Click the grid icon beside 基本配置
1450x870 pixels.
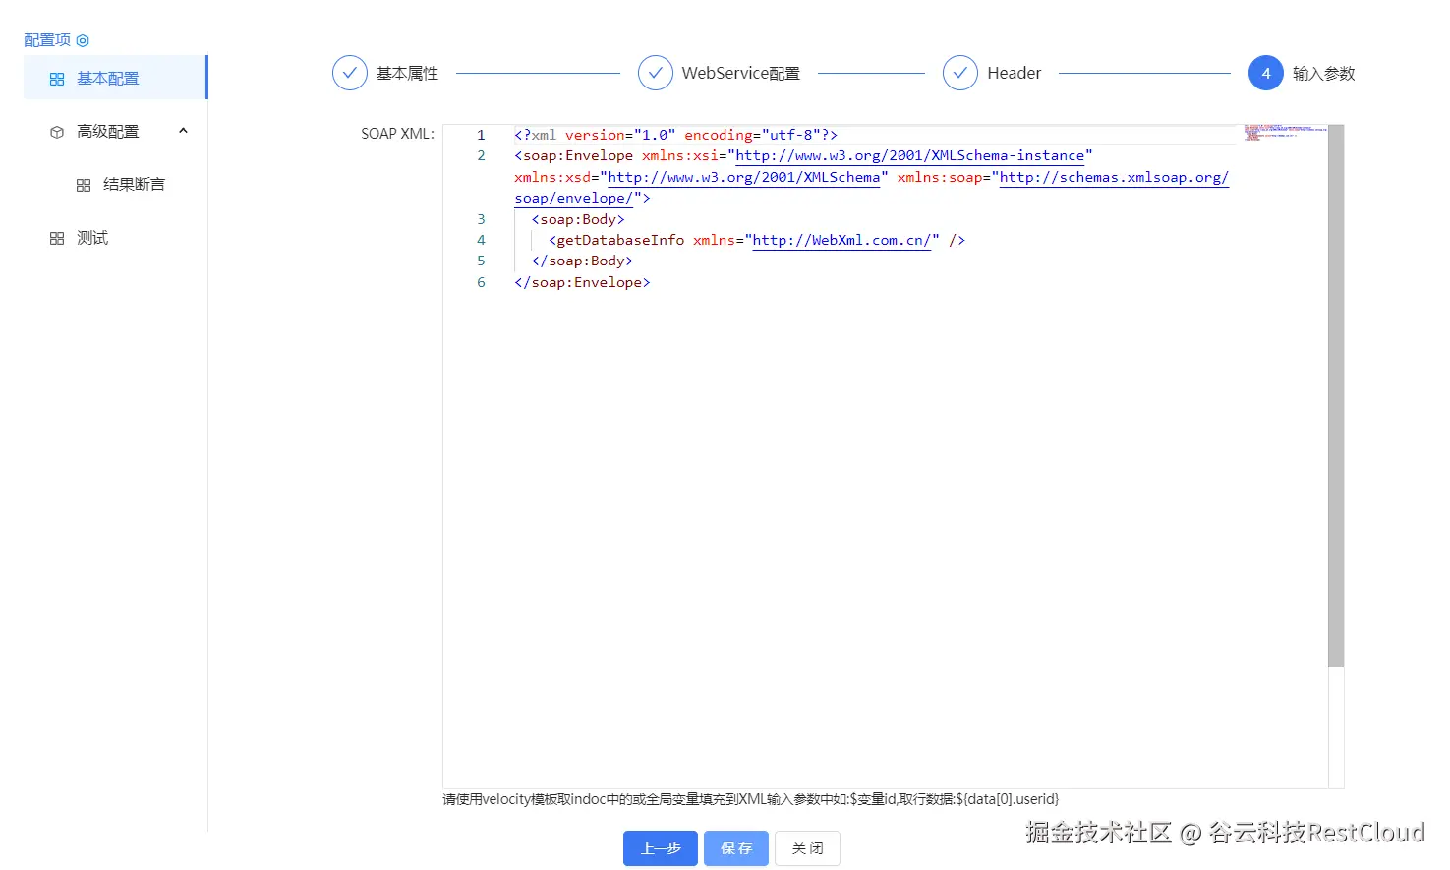[57, 79]
